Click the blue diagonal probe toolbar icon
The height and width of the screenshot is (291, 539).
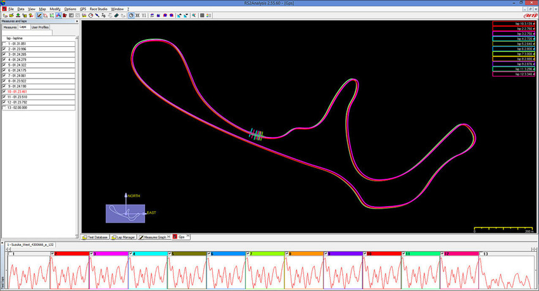click(98, 15)
